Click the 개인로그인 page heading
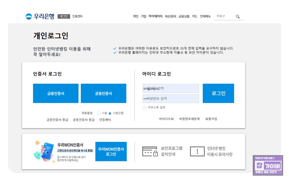289x181 pixels. click(51, 35)
